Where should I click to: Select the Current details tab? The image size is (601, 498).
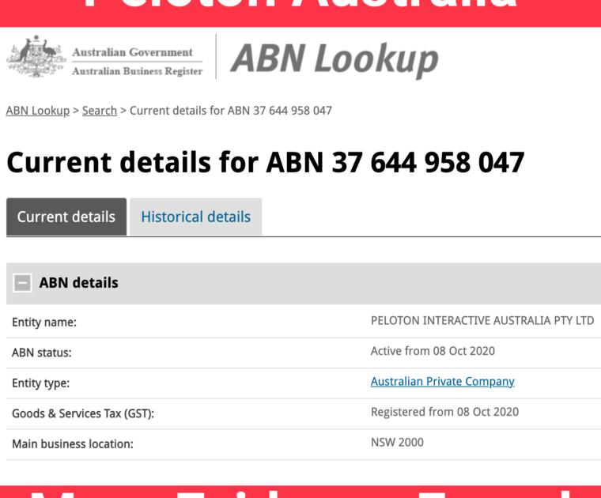(x=66, y=217)
